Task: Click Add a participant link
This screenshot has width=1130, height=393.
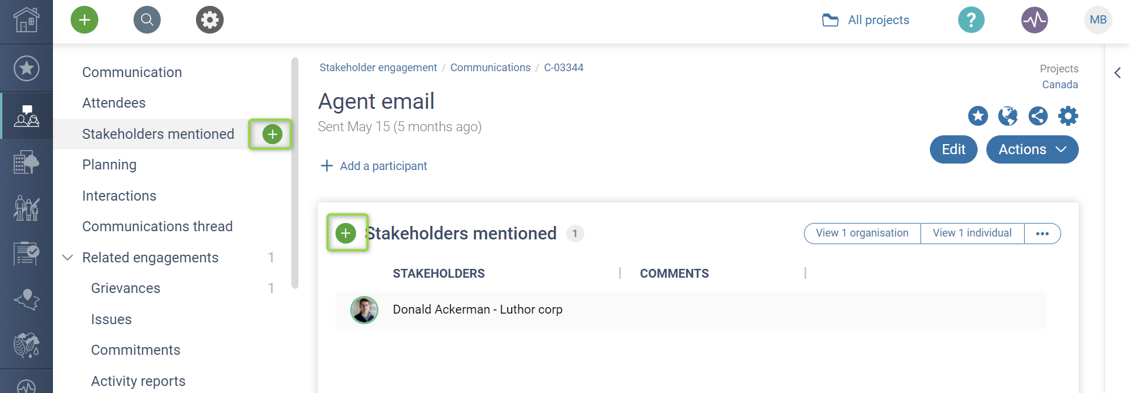Action: pos(374,166)
